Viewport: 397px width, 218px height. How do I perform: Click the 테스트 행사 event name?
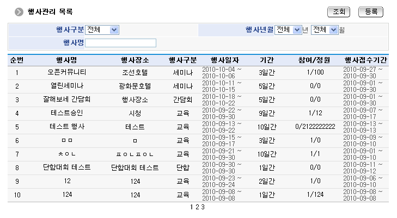[67, 127]
